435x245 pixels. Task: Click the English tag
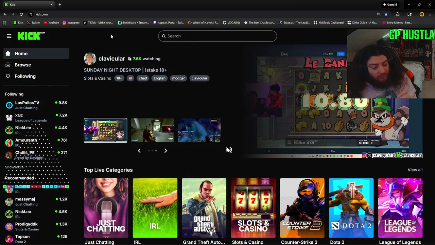tap(159, 78)
